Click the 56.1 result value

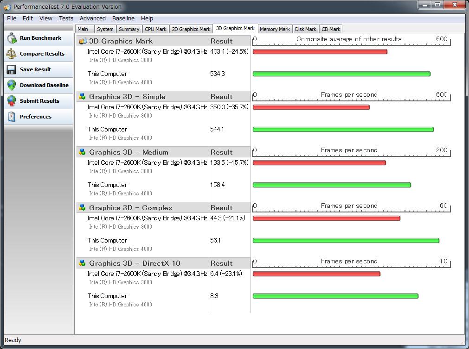215,240
